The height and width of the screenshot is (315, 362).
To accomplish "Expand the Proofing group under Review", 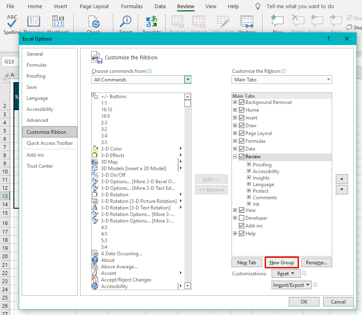I will click(248, 164).
